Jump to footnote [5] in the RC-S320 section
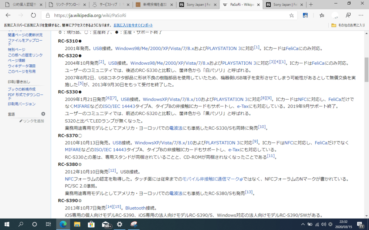The height and width of the screenshot is (230, 369). (x=81, y=83)
